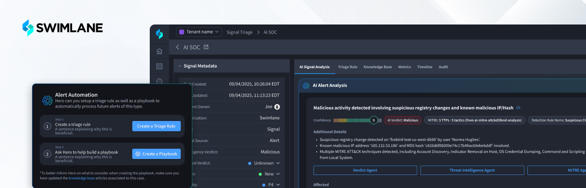Switch to the Triage Rule tab
The height and width of the screenshot is (188, 586).
[348, 67]
